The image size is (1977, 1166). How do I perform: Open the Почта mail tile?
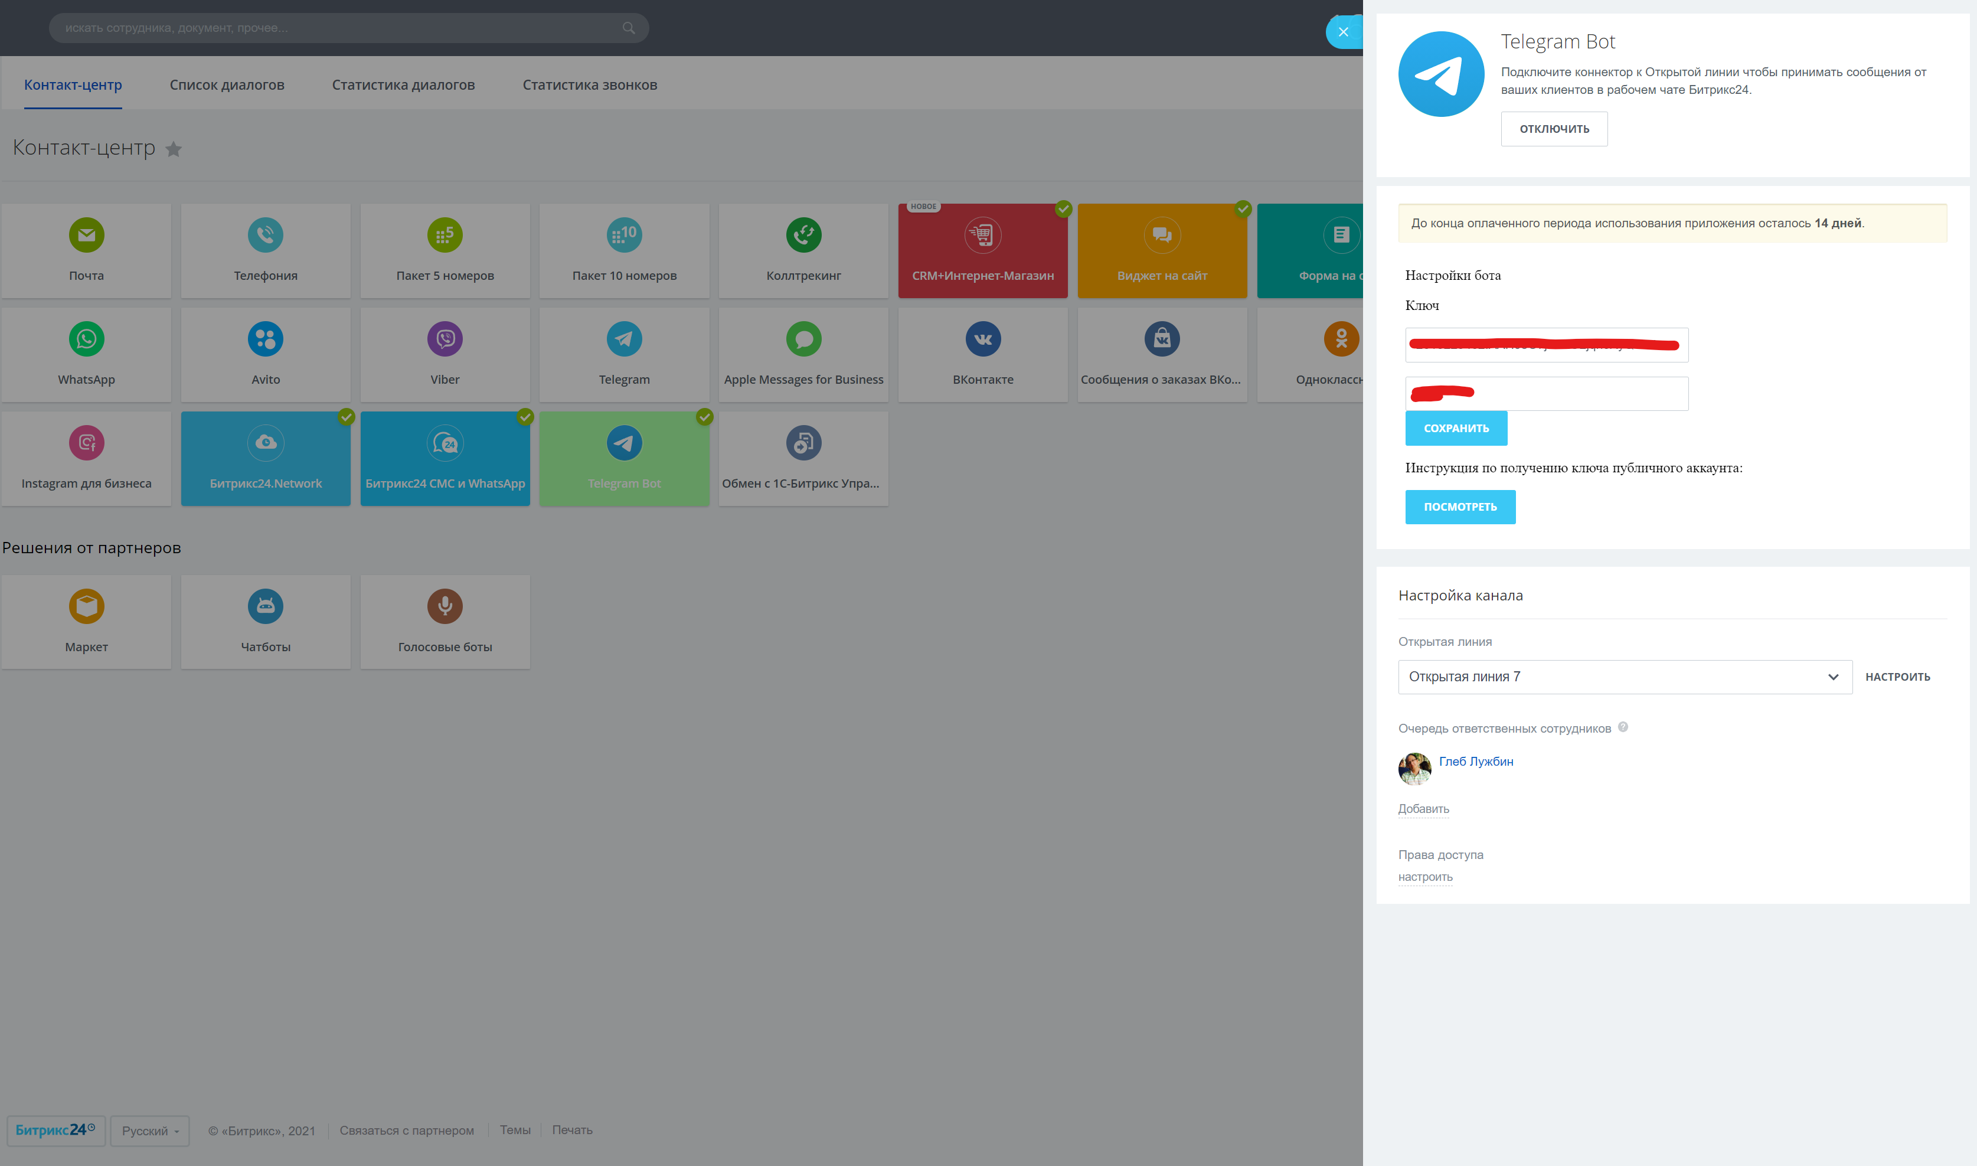pyautogui.click(x=86, y=251)
